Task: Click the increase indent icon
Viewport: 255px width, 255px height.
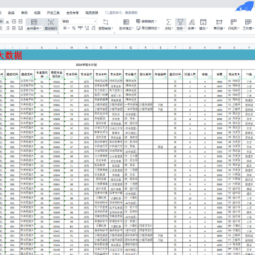Action: tap(20, 22)
